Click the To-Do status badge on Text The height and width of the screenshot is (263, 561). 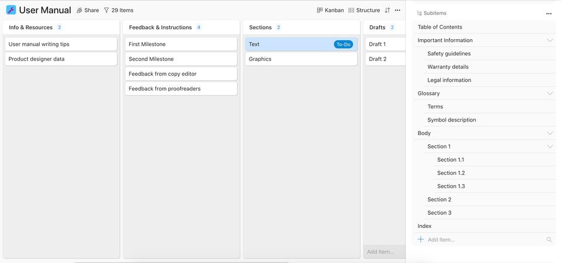343,44
